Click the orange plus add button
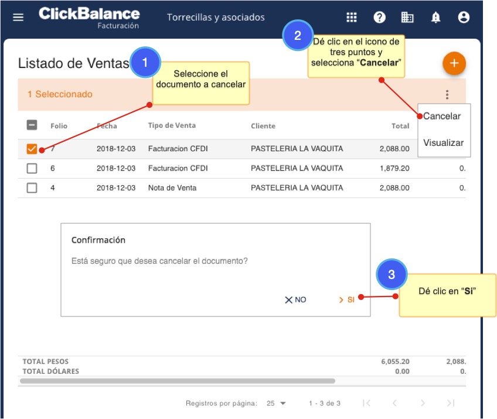The height and width of the screenshot is (419, 497). coord(454,63)
